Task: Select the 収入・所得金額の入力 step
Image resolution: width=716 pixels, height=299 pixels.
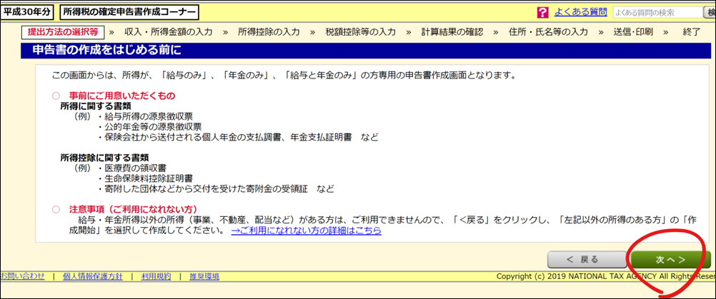Action: pyautogui.click(x=169, y=32)
